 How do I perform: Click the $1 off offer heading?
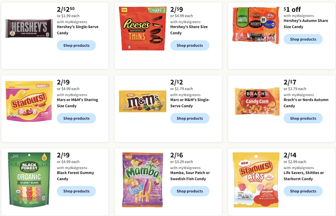click(x=292, y=10)
